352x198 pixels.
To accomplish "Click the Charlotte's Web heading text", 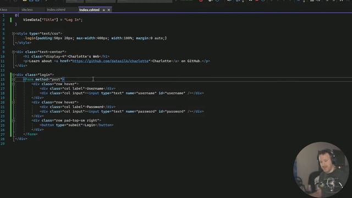I will click(84, 56).
